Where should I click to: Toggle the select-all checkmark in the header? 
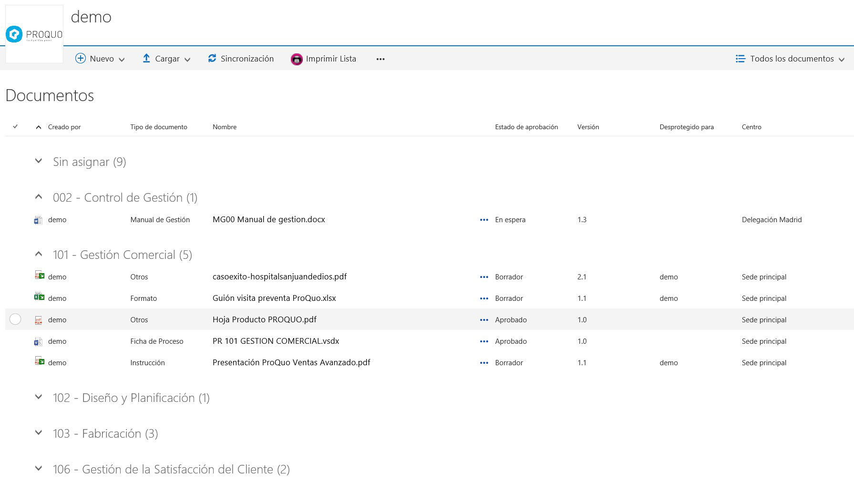point(15,127)
